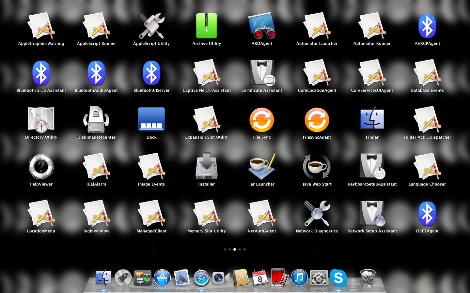
Task: Open AppleScript Utility app
Action: pyautogui.click(x=151, y=26)
